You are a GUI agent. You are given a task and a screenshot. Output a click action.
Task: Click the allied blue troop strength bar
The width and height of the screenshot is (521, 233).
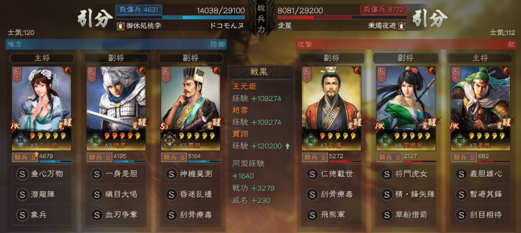181,17
